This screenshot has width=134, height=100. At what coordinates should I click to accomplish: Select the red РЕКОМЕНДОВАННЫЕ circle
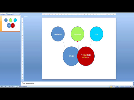(x=86, y=56)
